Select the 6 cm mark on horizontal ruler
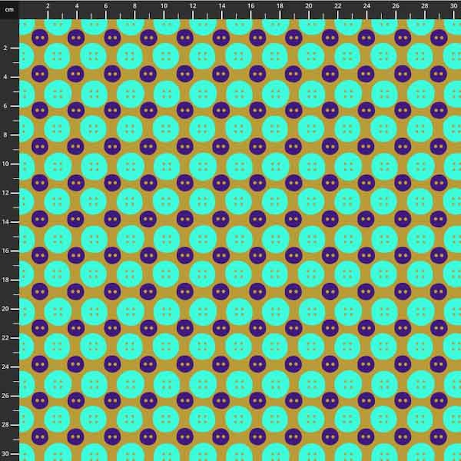461x461 pixels. pos(106,6)
